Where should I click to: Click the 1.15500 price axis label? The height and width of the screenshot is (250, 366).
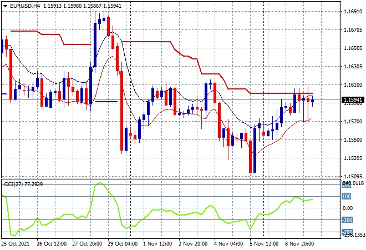point(353,140)
